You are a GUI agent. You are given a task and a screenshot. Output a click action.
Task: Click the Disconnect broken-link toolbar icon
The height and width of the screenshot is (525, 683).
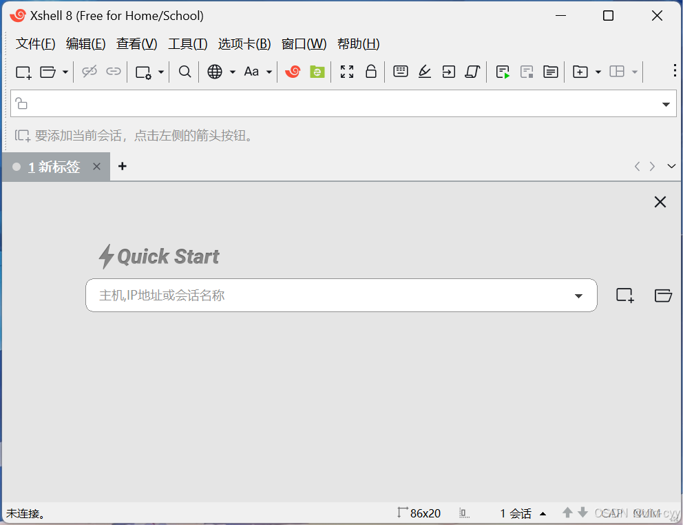(x=90, y=72)
